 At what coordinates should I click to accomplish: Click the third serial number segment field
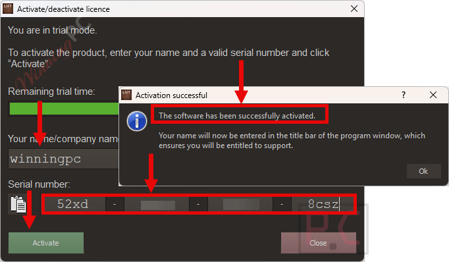point(240,205)
